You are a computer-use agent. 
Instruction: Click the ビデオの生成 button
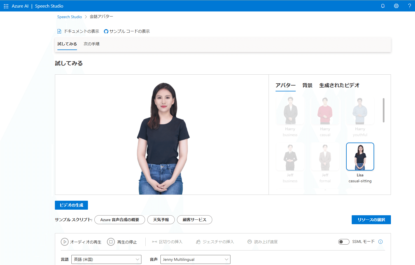(71, 205)
